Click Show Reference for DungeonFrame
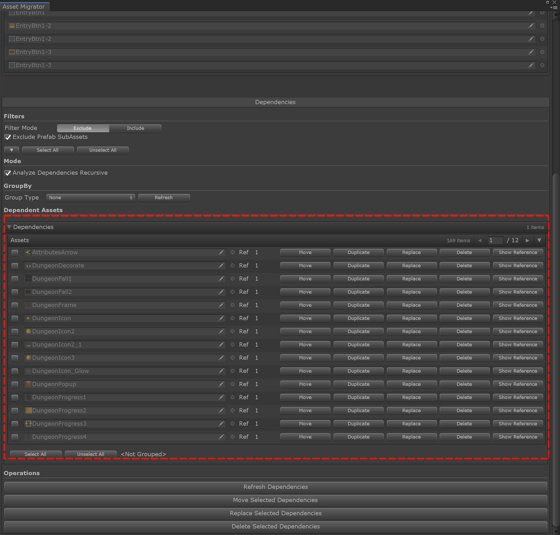The width and height of the screenshot is (560, 535). [x=518, y=305]
